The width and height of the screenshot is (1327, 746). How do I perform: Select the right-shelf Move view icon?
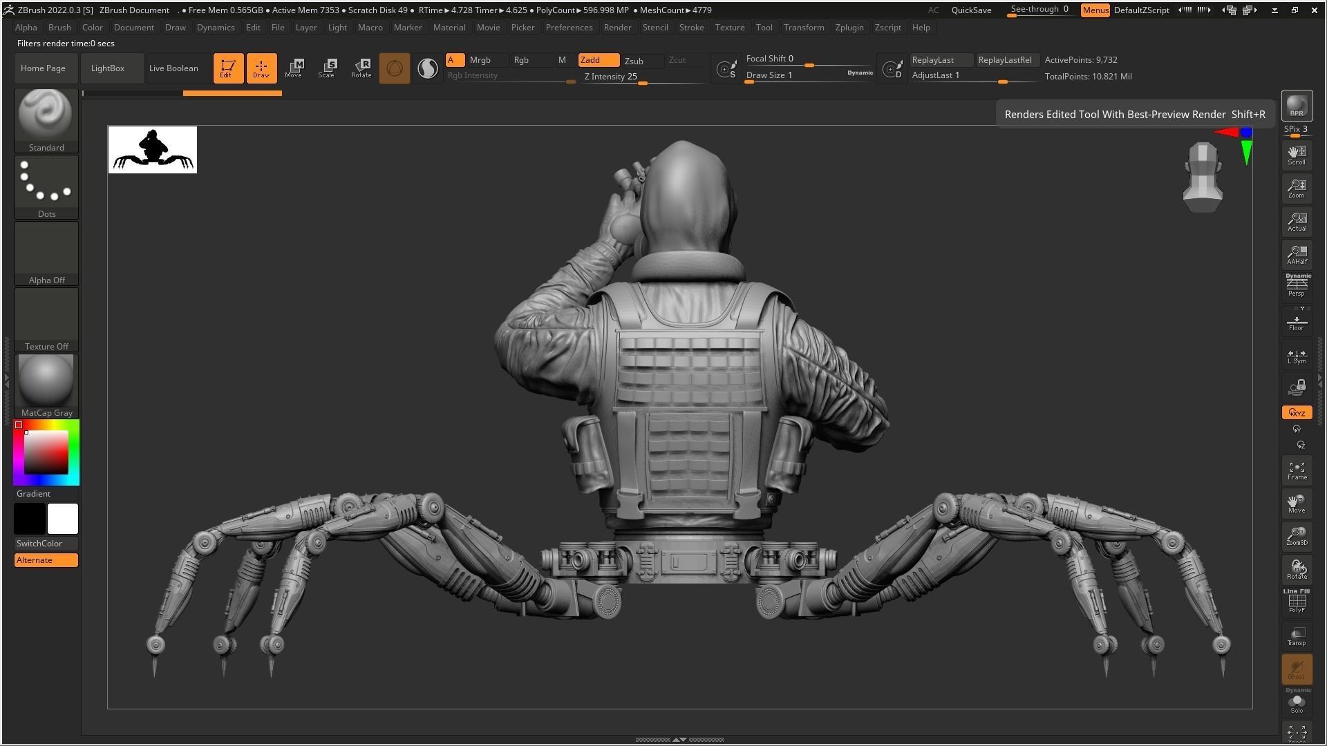(x=1297, y=504)
